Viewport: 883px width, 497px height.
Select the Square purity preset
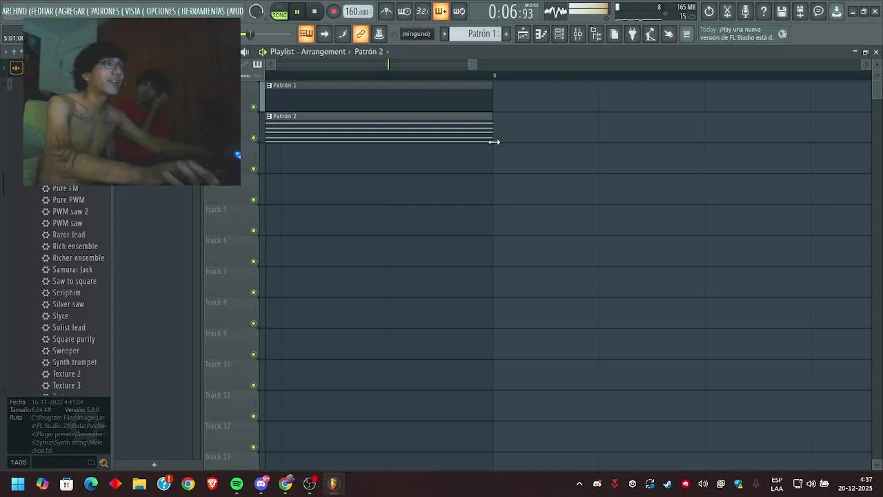(74, 339)
